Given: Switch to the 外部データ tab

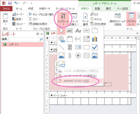Looking at the screenshot, I should point(44,9).
